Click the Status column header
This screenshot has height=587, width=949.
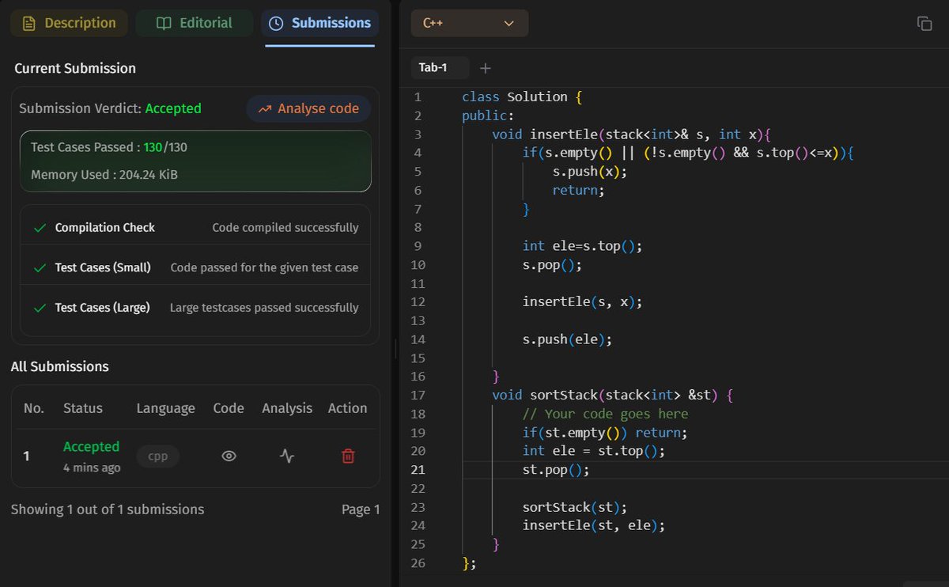point(83,408)
